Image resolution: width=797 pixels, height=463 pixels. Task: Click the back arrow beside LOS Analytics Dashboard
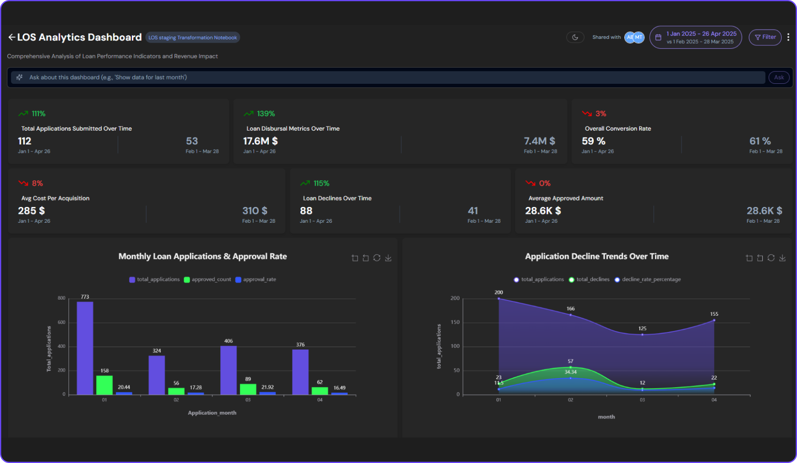(x=12, y=38)
